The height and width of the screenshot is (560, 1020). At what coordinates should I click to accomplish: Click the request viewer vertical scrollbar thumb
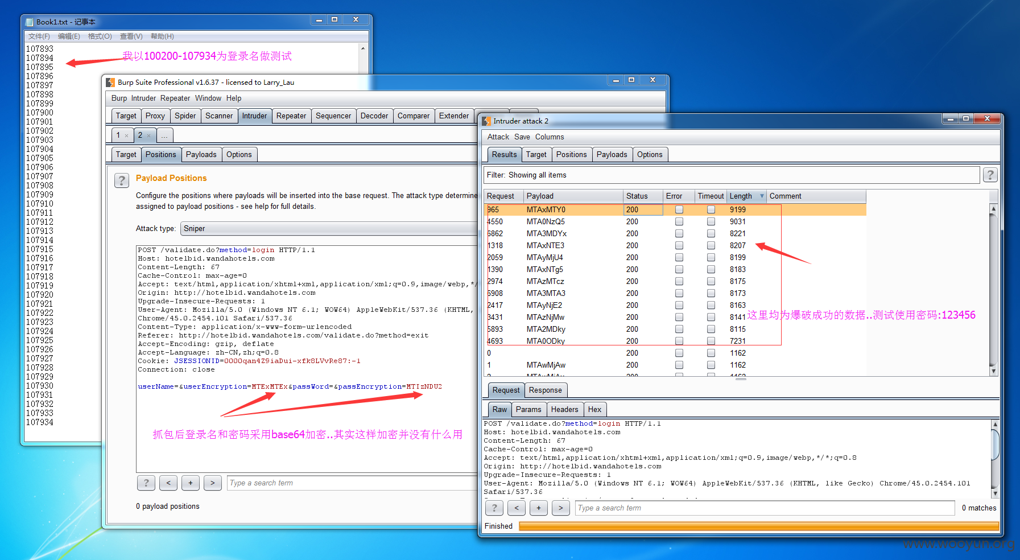tap(995, 444)
